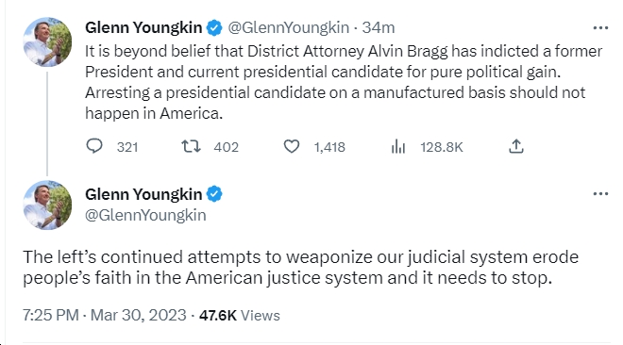The image size is (623, 345).
Task: Open analytics bar chart icon for views
Action: (x=397, y=147)
